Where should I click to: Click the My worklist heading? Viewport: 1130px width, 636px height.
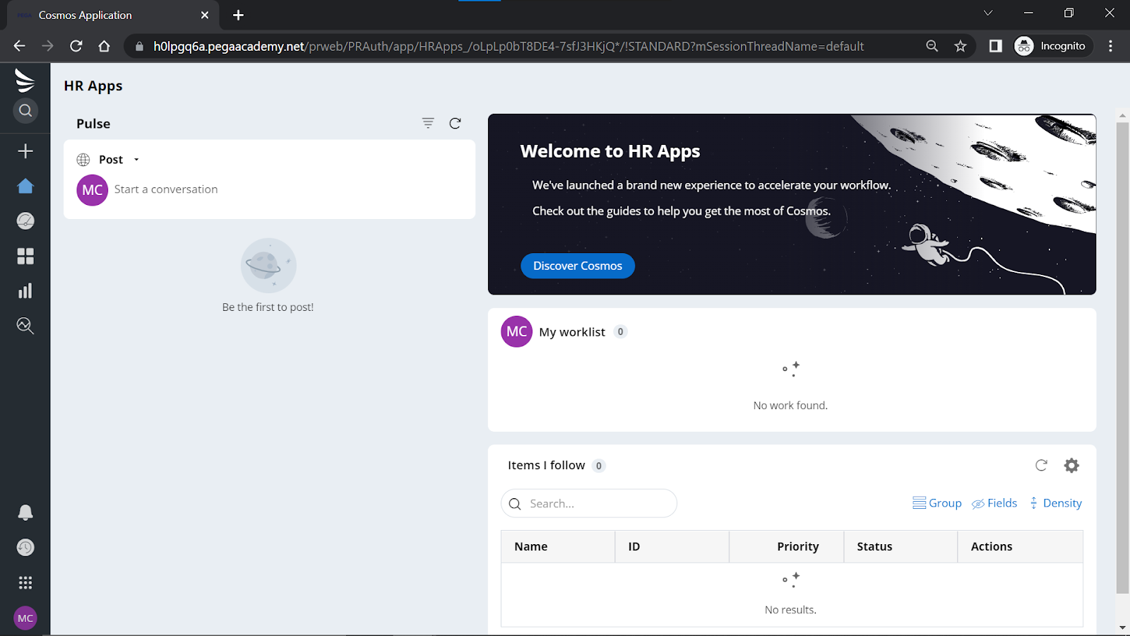(x=572, y=332)
